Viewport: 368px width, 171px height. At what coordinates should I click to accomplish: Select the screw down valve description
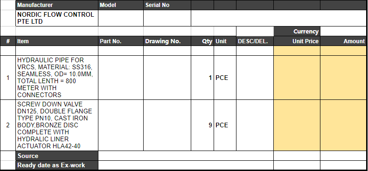[x=57, y=125]
